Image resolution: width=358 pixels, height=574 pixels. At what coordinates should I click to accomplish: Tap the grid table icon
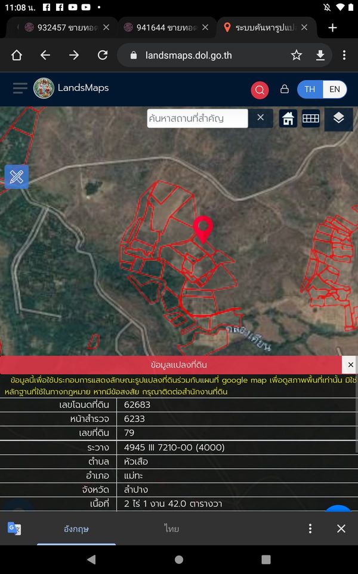[x=311, y=118]
